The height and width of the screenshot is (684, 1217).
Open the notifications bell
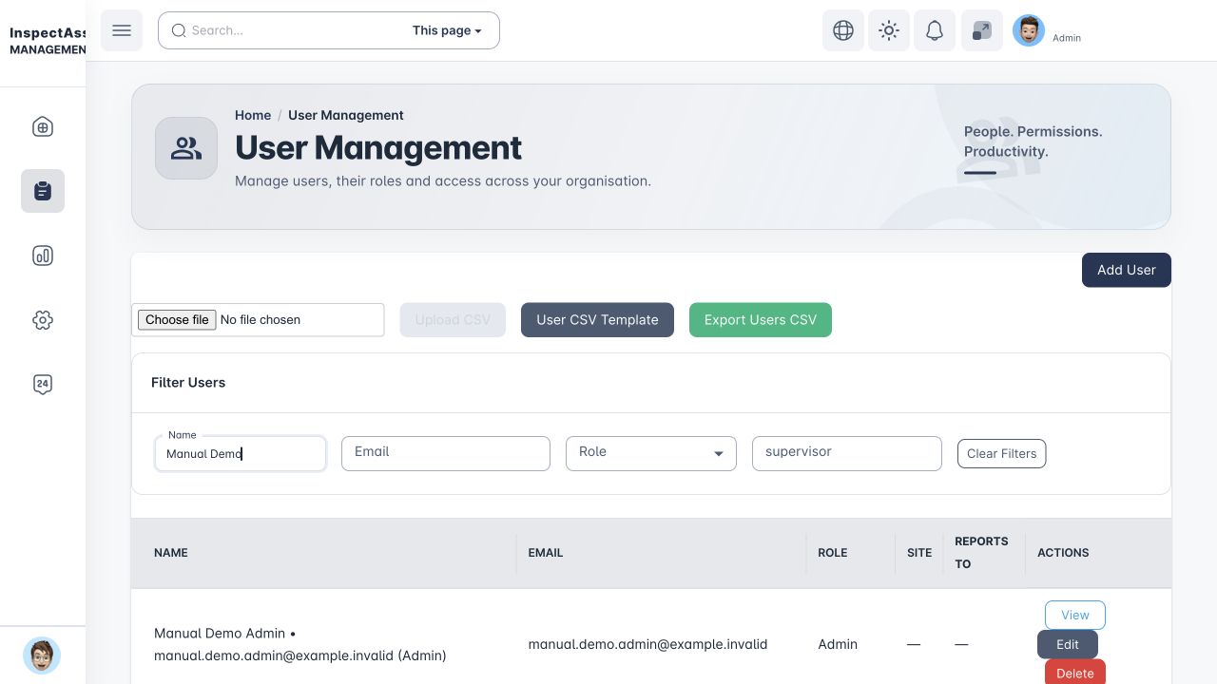click(x=935, y=30)
